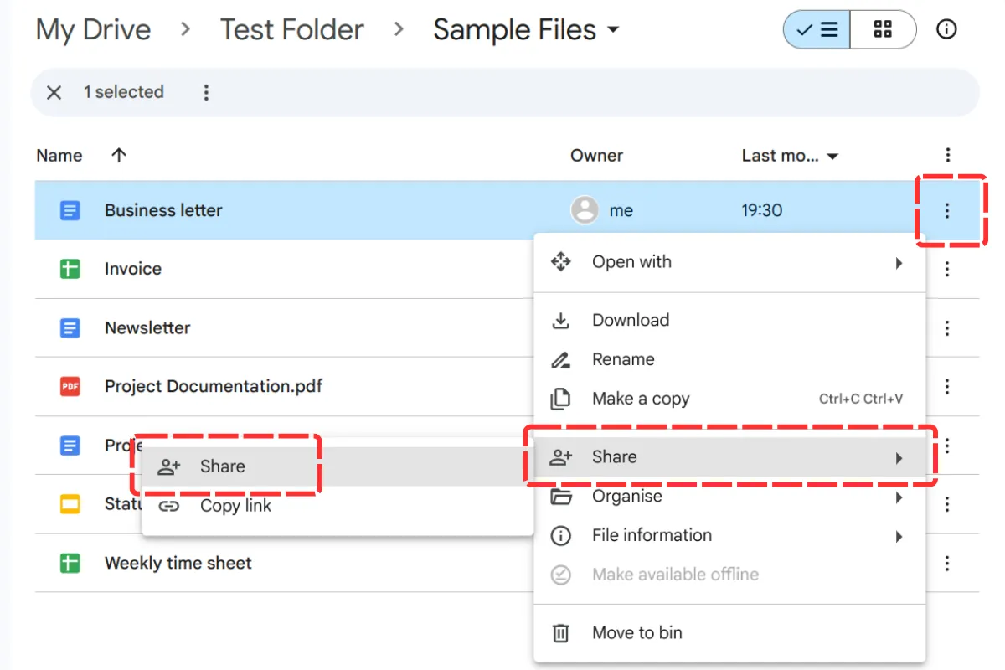Open more options for the Newsletter row
This screenshot has height=670, width=1005.
[947, 327]
